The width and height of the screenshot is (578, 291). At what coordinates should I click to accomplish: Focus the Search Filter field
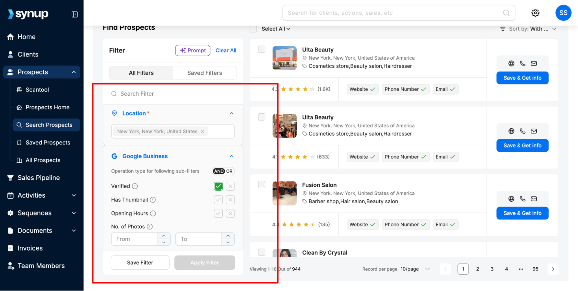(x=173, y=94)
